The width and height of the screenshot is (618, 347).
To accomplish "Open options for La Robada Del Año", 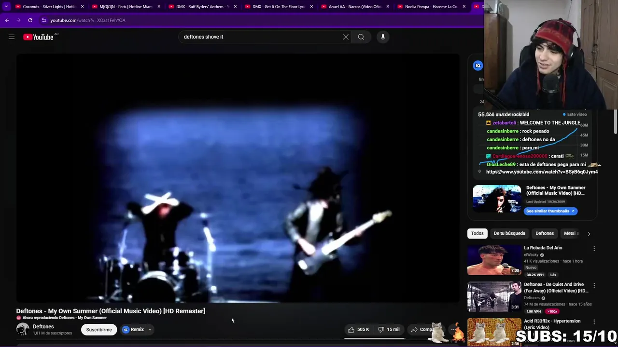I will [594, 249].
